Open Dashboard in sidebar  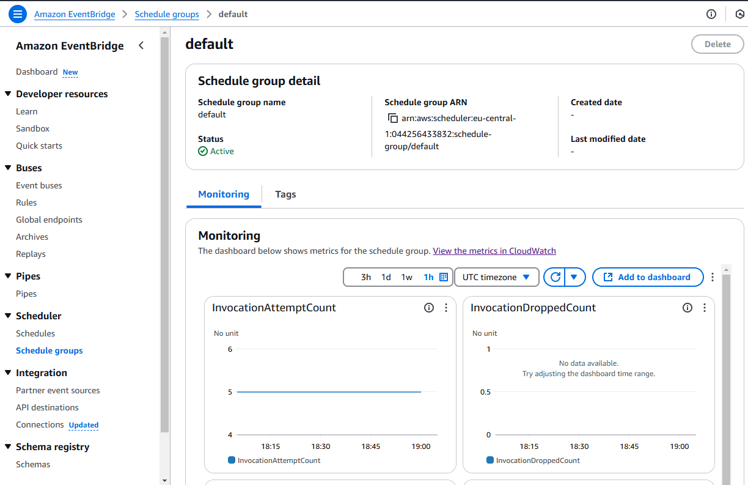click(37, 72)
